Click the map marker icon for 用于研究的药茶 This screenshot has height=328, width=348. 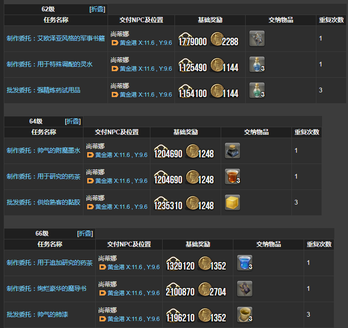click(91, 181)
